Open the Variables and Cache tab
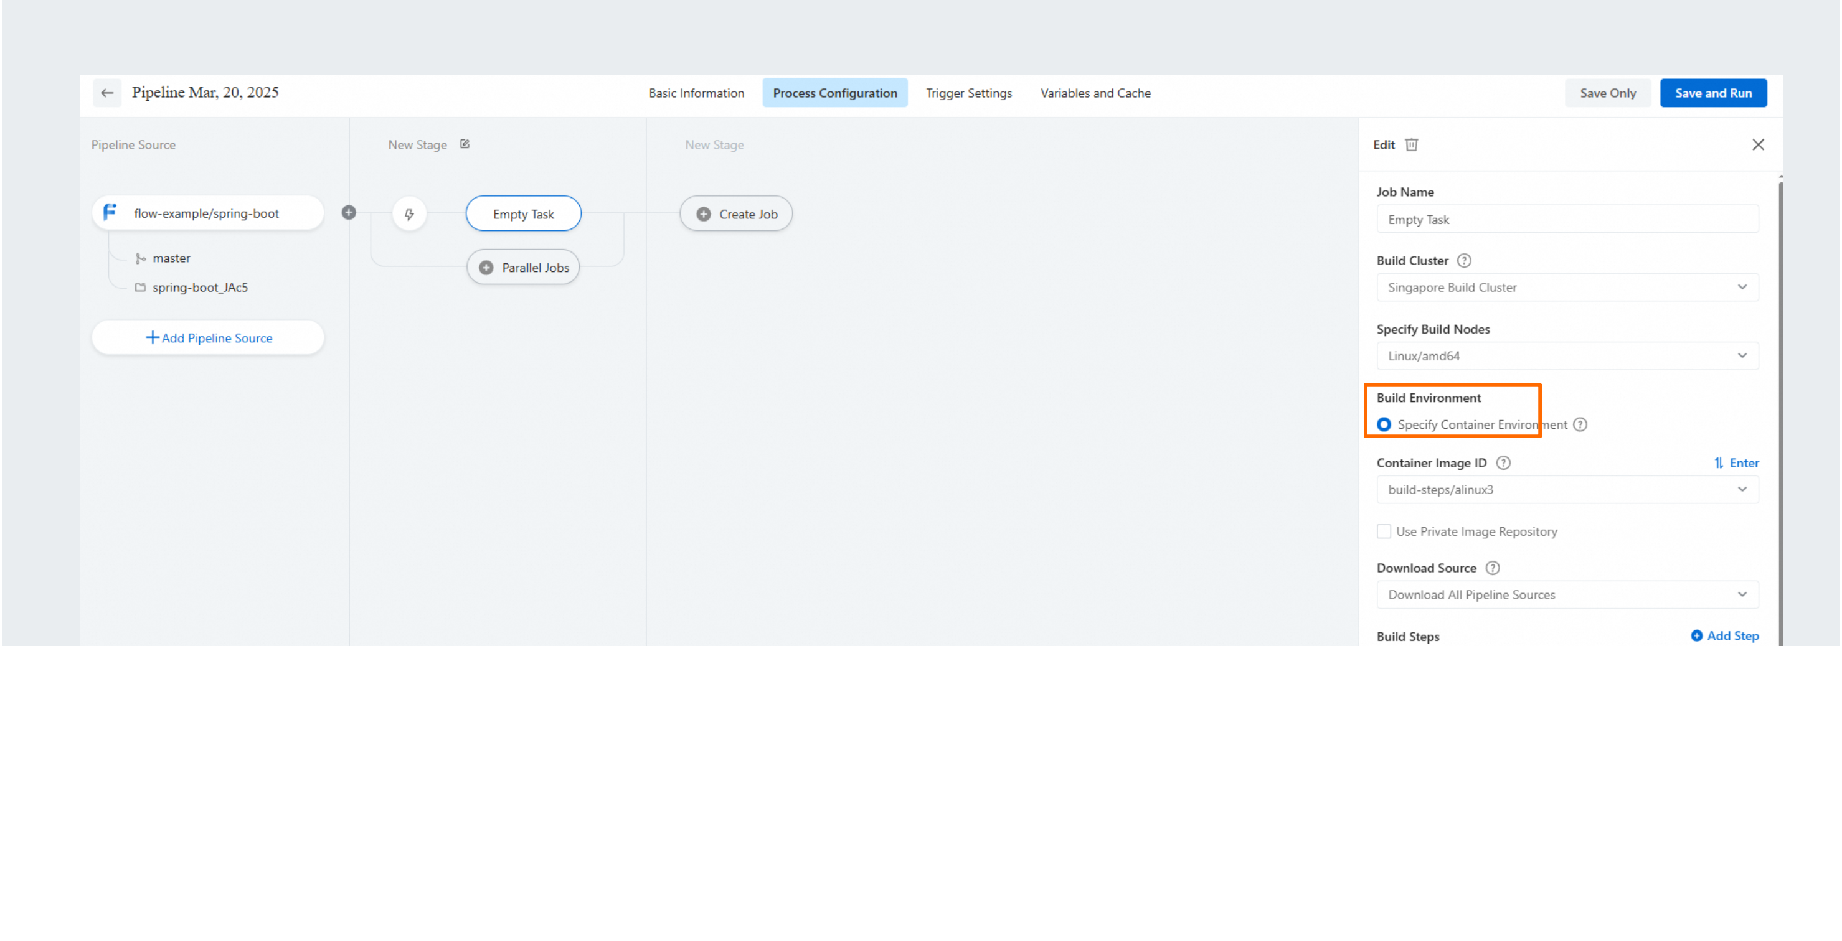1842x941 pixels. (1095, 93)
